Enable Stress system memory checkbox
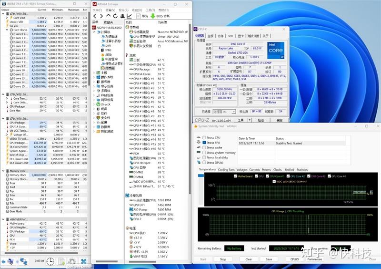 (204, 153)
